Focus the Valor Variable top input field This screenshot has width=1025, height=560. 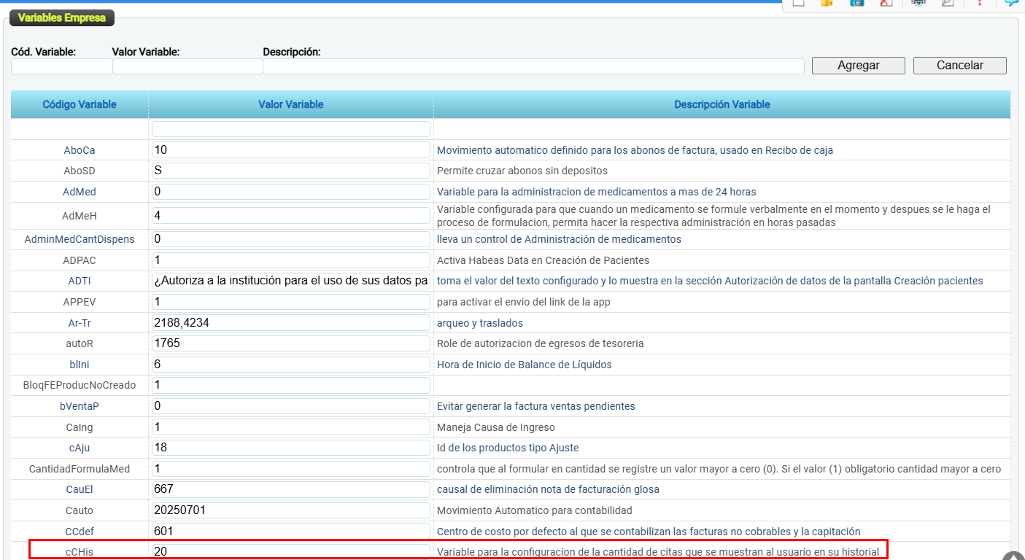coord(187,66)
